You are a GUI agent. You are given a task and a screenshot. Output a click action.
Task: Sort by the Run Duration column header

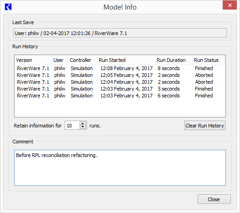(x=174, y=60)
